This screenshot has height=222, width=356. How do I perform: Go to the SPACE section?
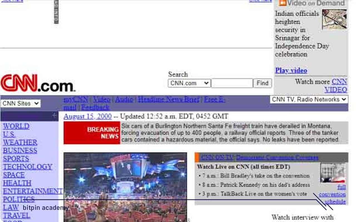pos(14,175)
